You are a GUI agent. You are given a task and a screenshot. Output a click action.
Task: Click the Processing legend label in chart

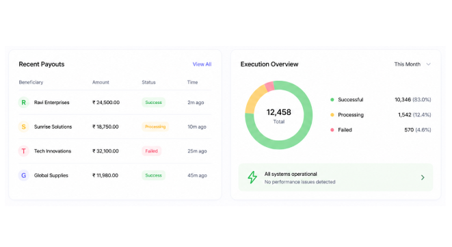pyautogui.click(x=351, y=115)
